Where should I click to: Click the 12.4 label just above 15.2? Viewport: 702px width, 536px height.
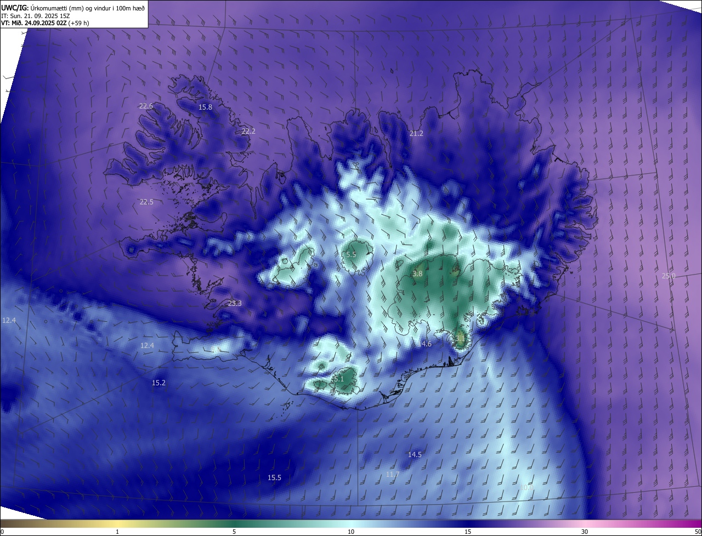[147, 345]
